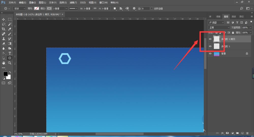Enable the 对齐边缘 checkbox

point(152,8)
